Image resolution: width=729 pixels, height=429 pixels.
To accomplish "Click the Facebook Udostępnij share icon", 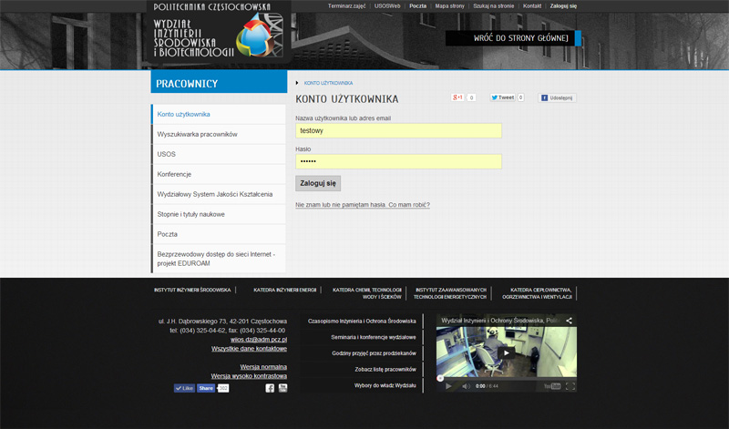I will pyautogui.click(x=558, y=97).
